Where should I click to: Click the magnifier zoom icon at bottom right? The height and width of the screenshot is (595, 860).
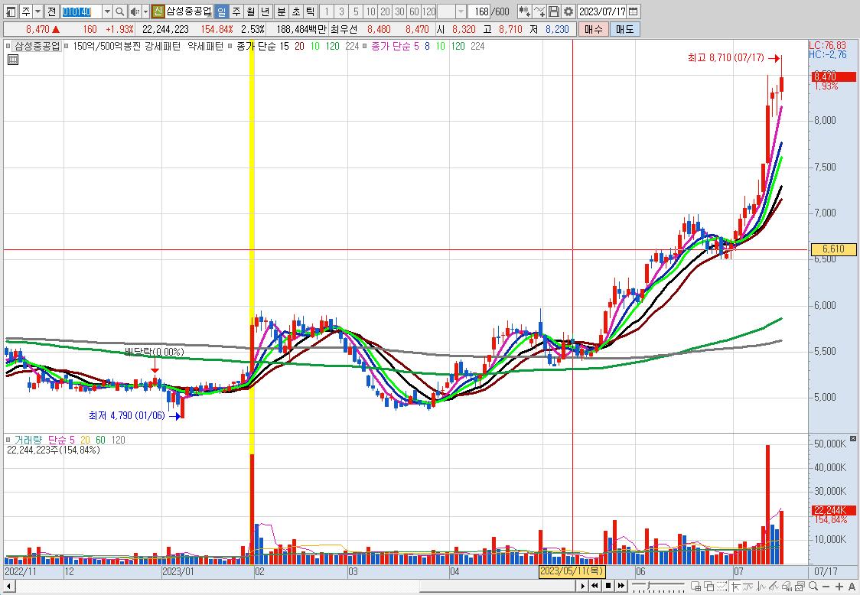click(813, 587)
